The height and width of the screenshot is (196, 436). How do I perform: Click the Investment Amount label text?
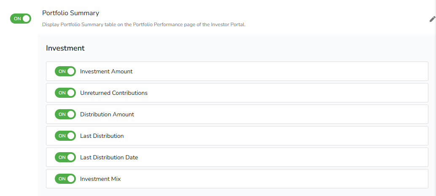[x=106, y=72]
